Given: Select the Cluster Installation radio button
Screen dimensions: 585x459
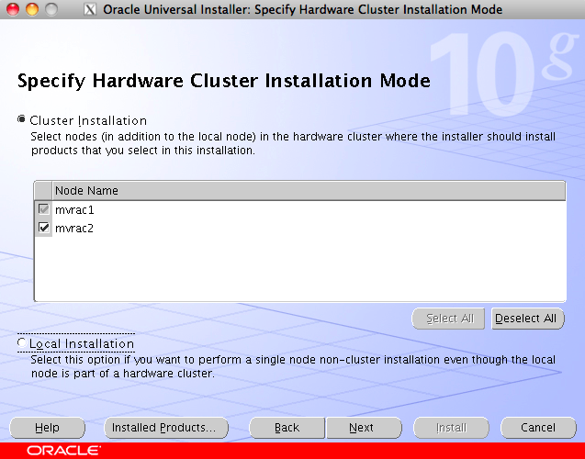Looking at the screenshot, I should [23, 120].
